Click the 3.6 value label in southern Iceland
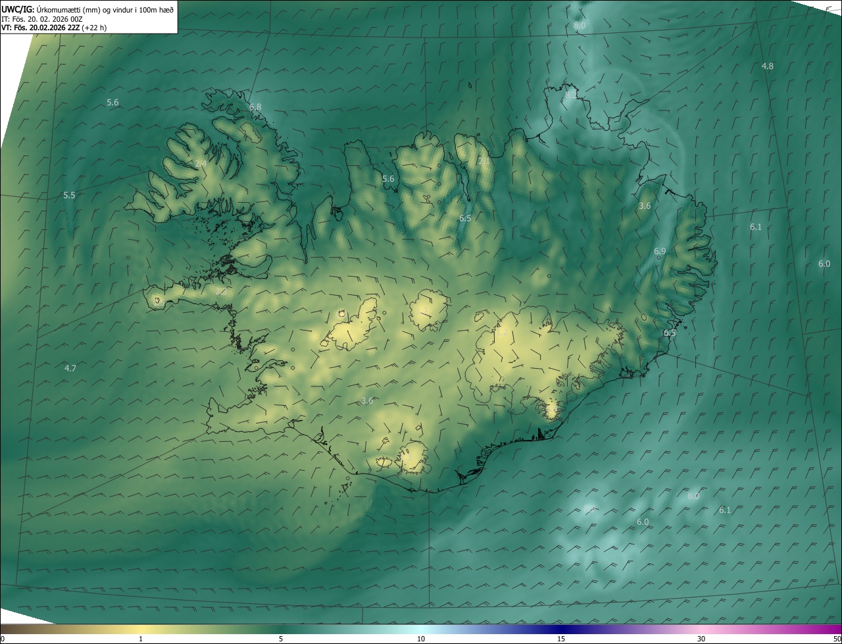Image resolution: width=842 pixels, height=644 pixels. (367, 400)
